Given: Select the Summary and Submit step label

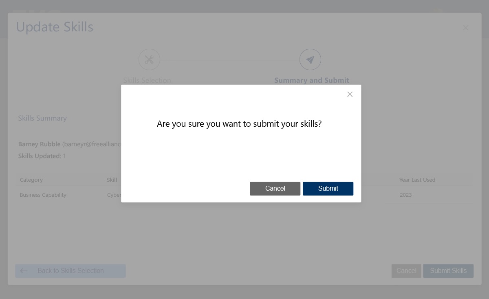Looking at the screenshot, I should pos(311,80).
